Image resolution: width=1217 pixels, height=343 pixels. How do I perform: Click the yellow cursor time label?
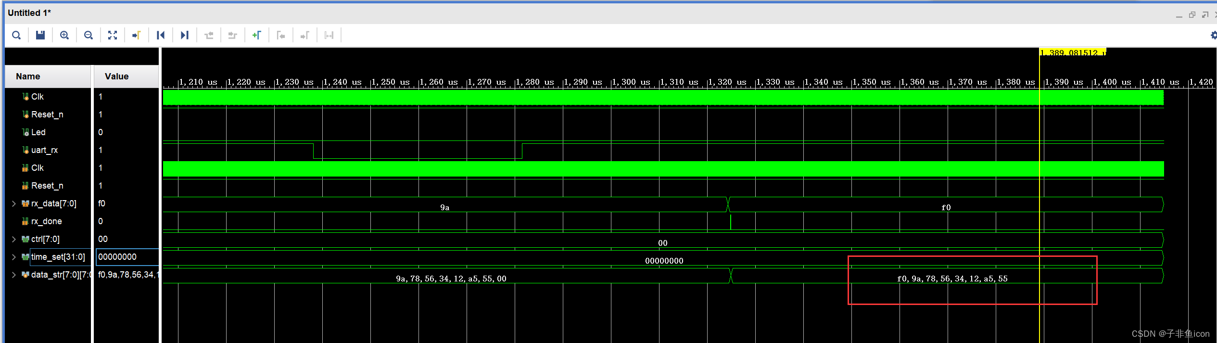pos(1073,52)
